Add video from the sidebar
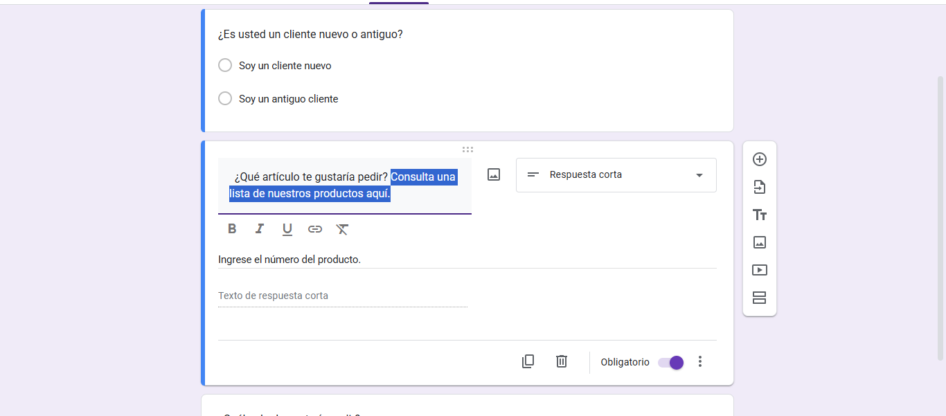This screenshot has height=416, width=946. pyautogui.click(x=760, y=270)
